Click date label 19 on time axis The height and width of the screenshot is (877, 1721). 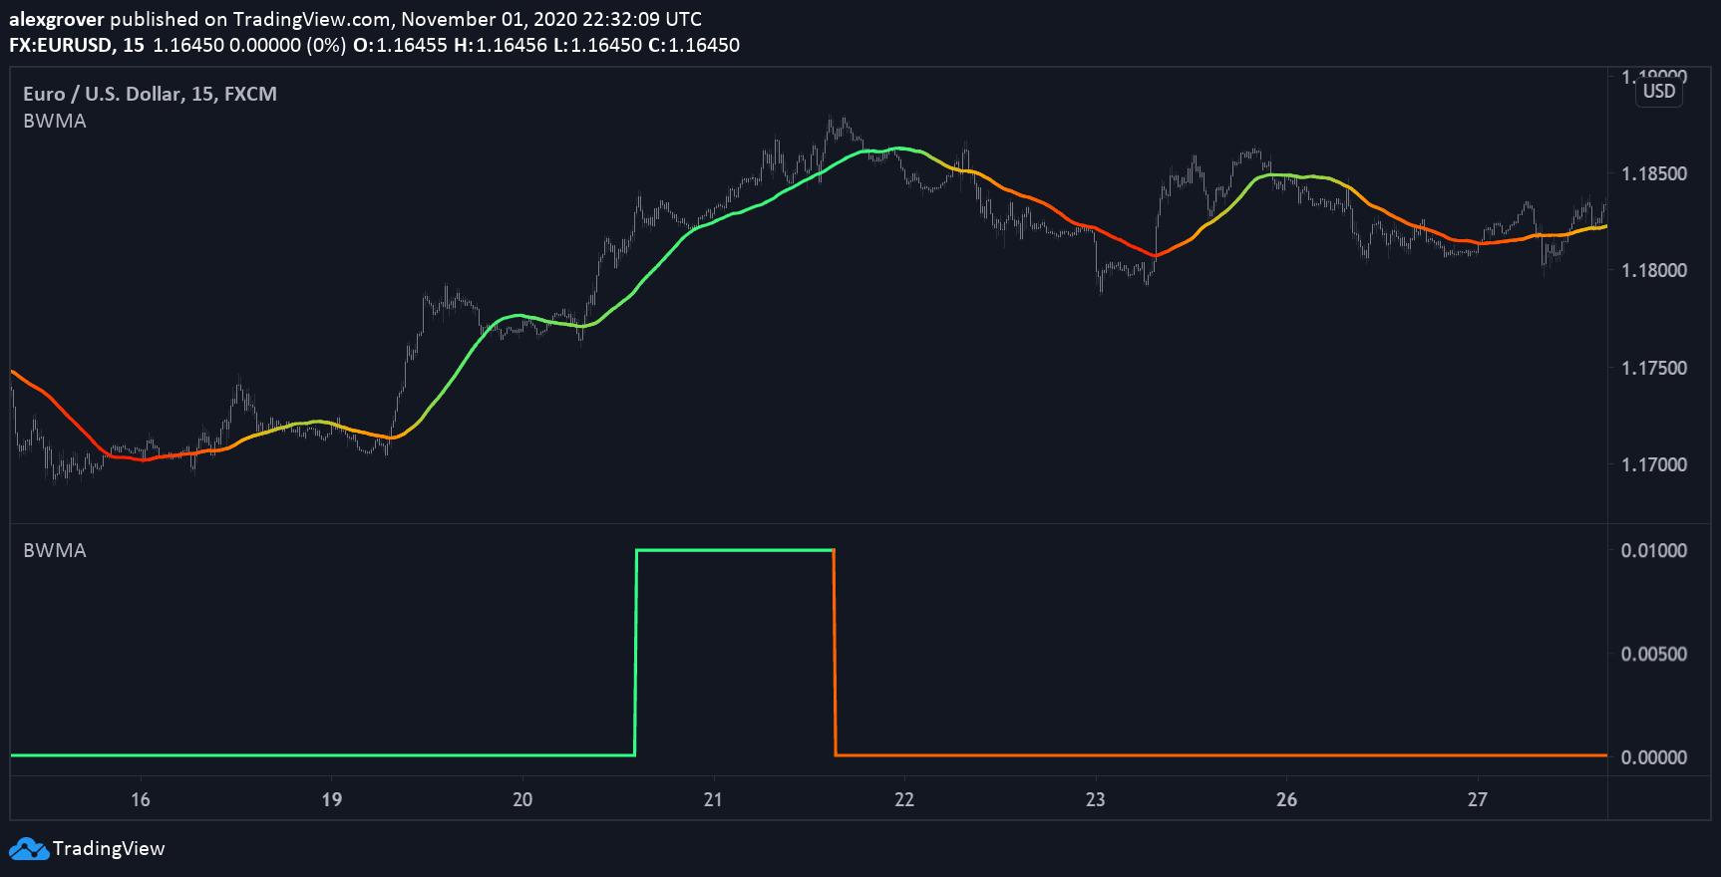pyautogui.click(x=332, y=799)
